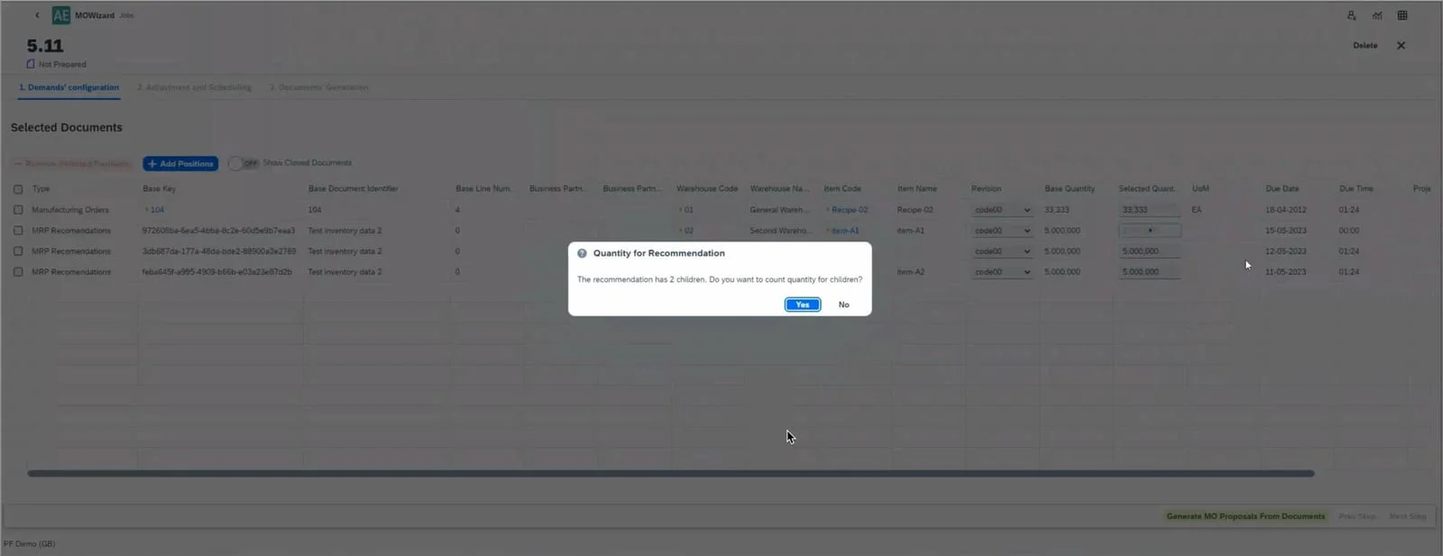Image resolution: width=1443 pixels, height=556 pixels.
Task: Click Selected Quantity field showing 33,333
Action: click(1149, 210)
